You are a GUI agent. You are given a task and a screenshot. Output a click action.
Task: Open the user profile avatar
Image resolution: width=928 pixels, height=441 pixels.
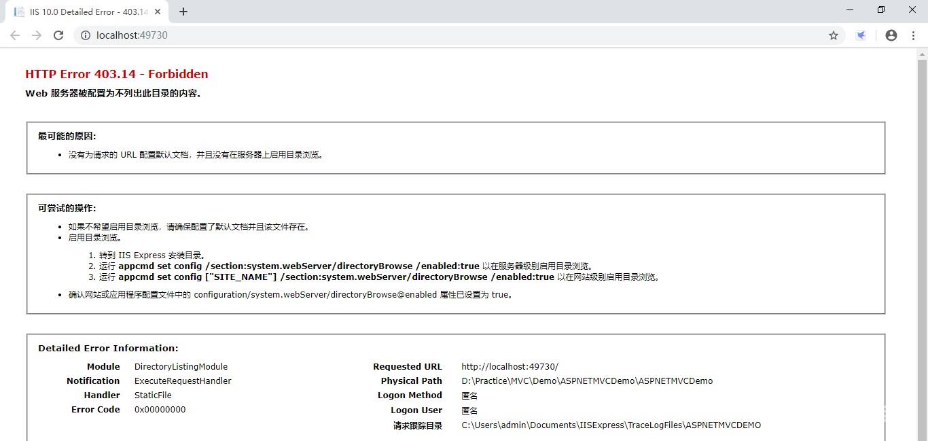coord(891,35)
